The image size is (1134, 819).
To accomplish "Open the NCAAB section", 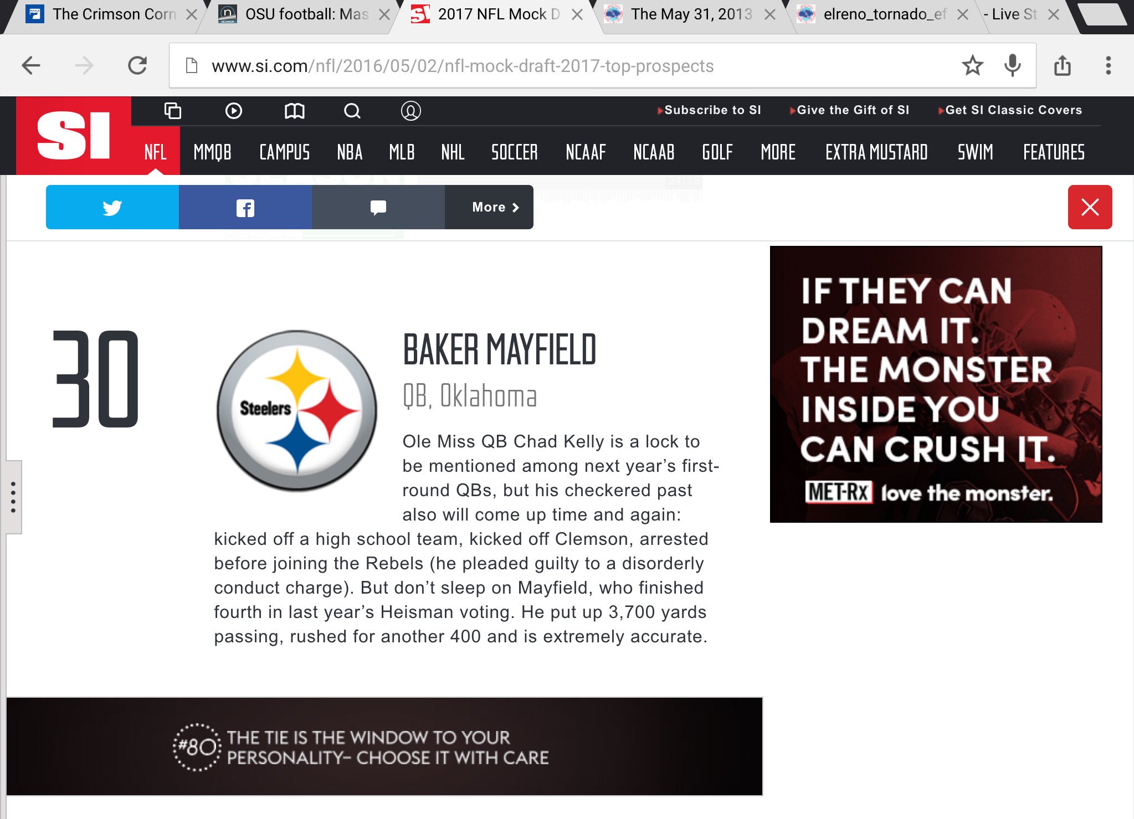I will [x=654, y=152].
